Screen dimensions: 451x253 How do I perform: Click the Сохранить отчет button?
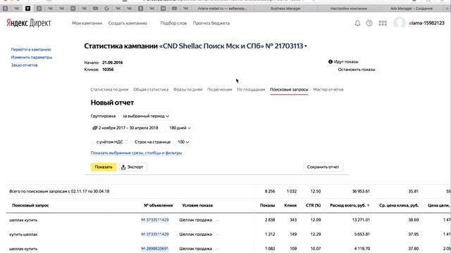323,167
